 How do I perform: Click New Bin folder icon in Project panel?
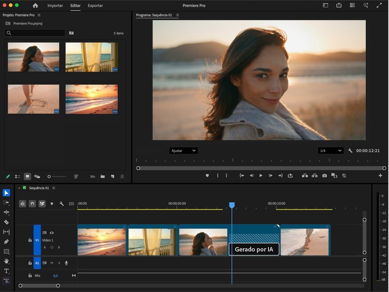[x=103, y=177]
